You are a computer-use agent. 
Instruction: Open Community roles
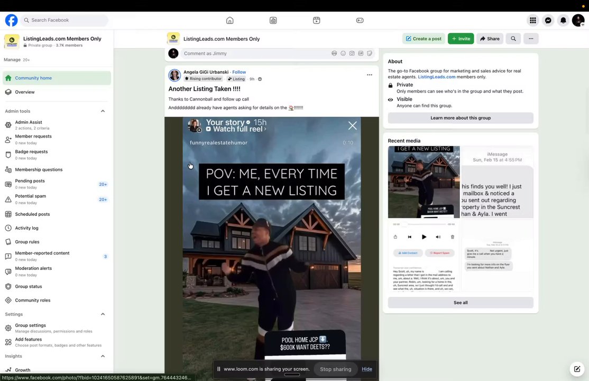[57, 300]
